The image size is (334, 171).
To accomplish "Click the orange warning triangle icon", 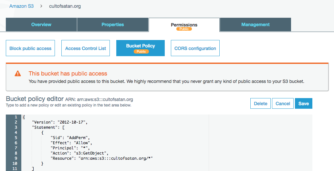I will [18, 74].
